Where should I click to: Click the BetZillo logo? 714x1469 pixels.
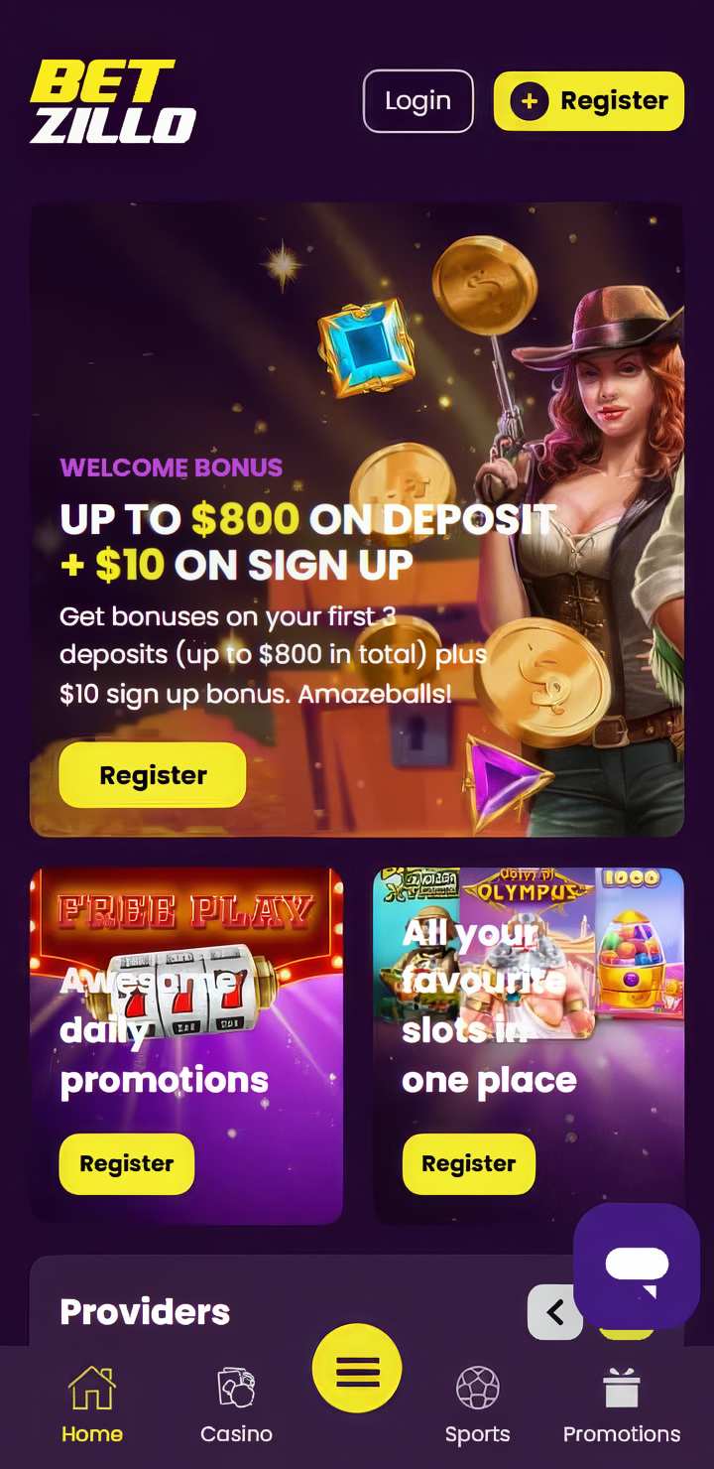[113, 101]
